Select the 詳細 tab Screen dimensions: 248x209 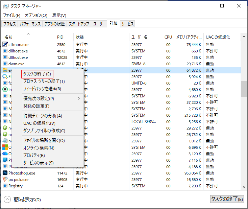click(114, 23)
